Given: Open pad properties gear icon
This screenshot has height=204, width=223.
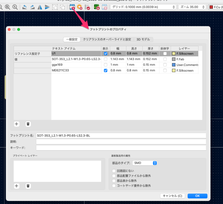Looking at the screenshot, I should click(80, 7).
